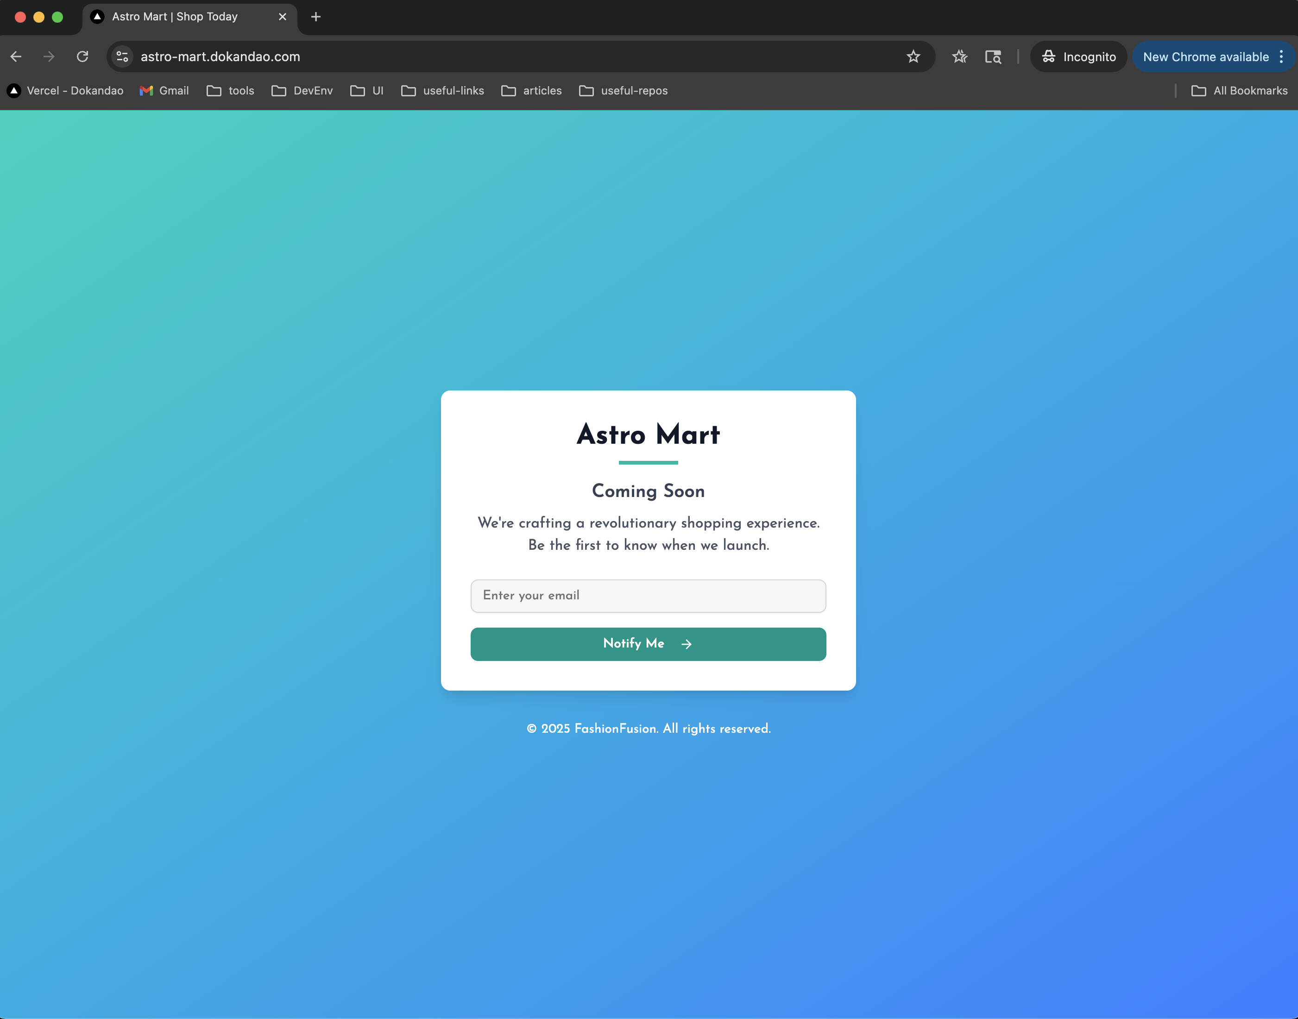Open the site information icon in address bar
This screenshot has height=1019, width=1298.
coord(122,57)
